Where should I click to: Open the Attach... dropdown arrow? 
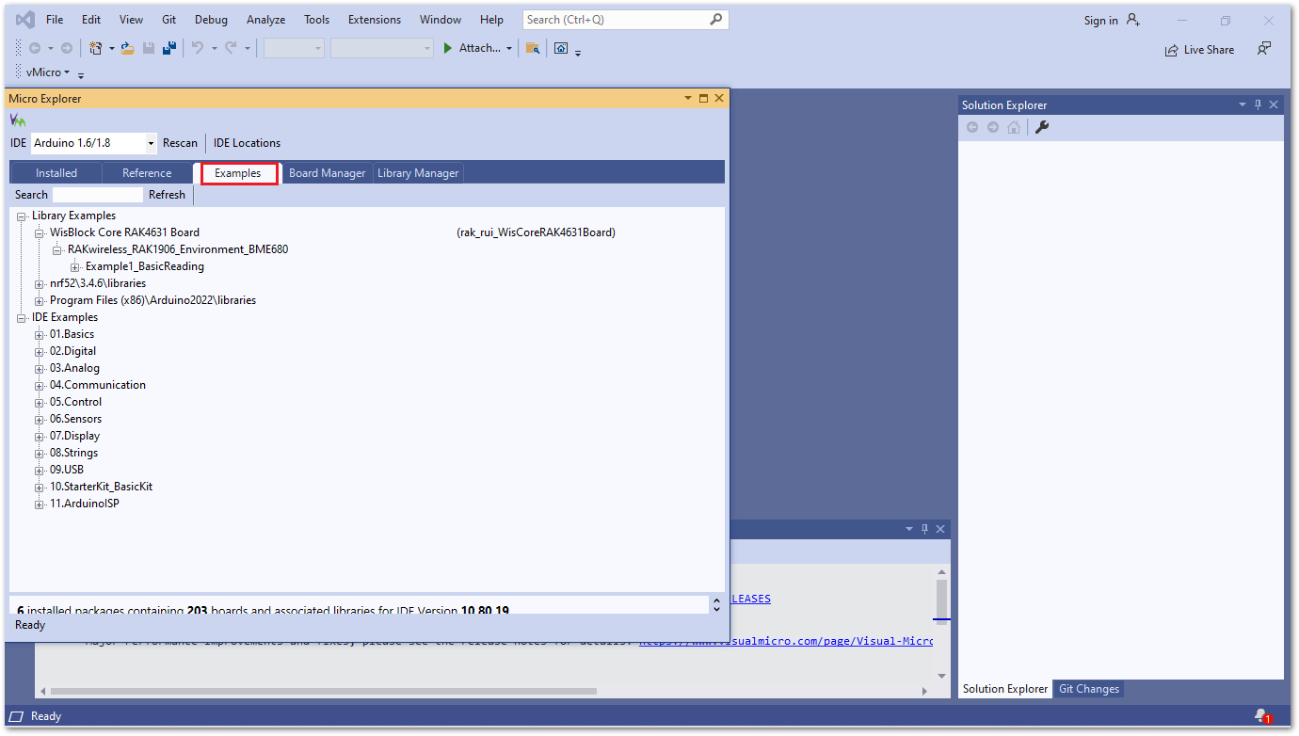click(509, 48)
